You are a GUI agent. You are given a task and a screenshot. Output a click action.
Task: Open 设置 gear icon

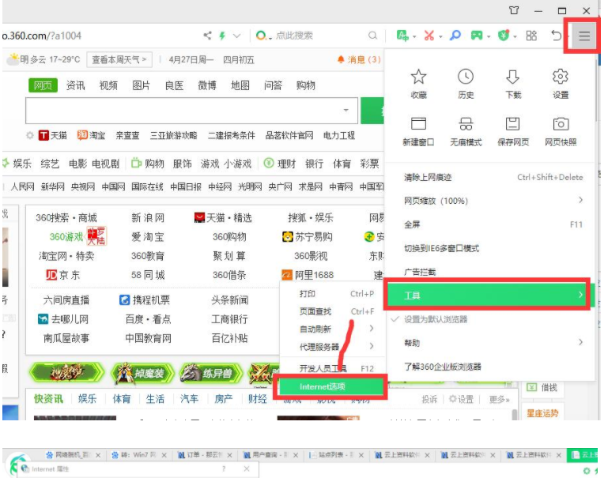[561, 77]
